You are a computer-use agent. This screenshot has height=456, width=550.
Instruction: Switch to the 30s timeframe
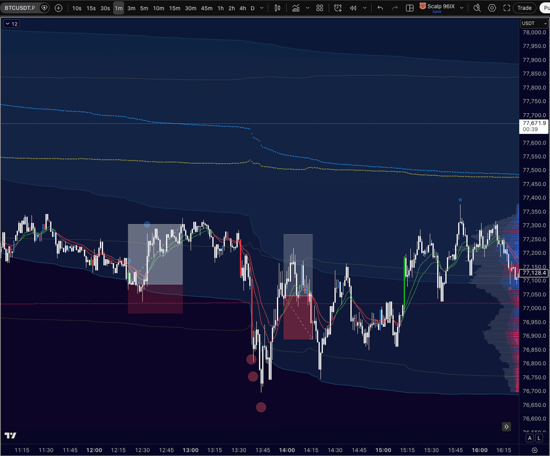pos(105,8)
